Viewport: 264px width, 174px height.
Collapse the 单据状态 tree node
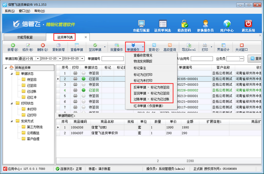[x=12, y=74]
